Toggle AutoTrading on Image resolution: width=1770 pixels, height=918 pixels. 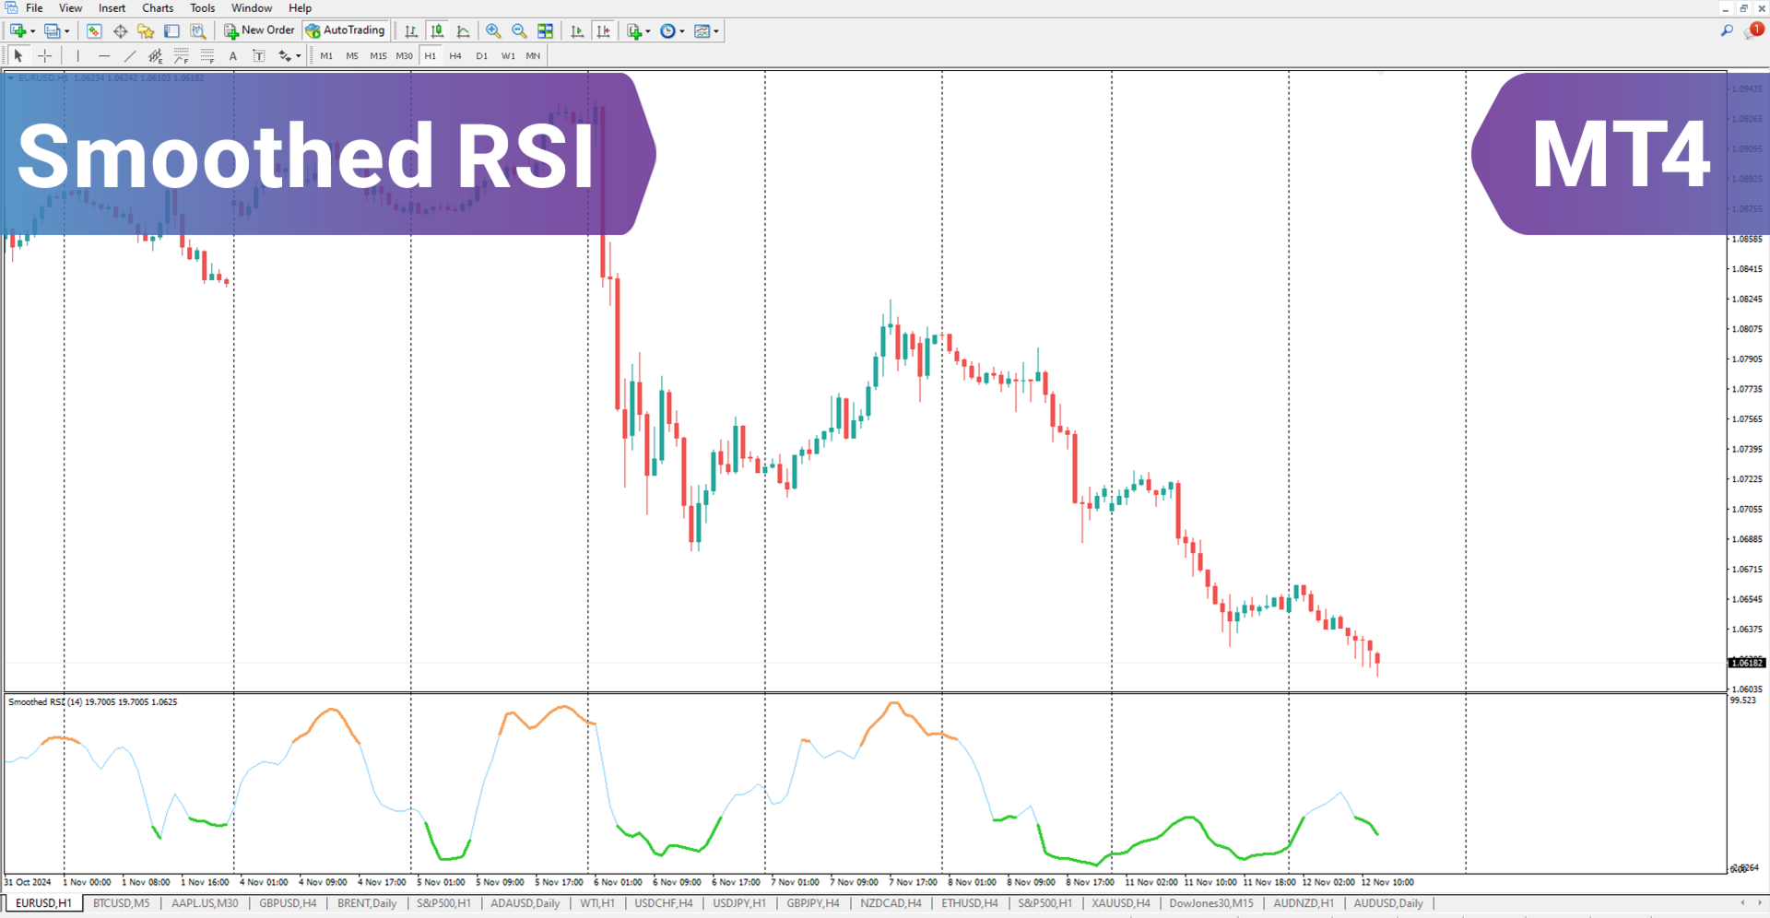pos(346,30)
